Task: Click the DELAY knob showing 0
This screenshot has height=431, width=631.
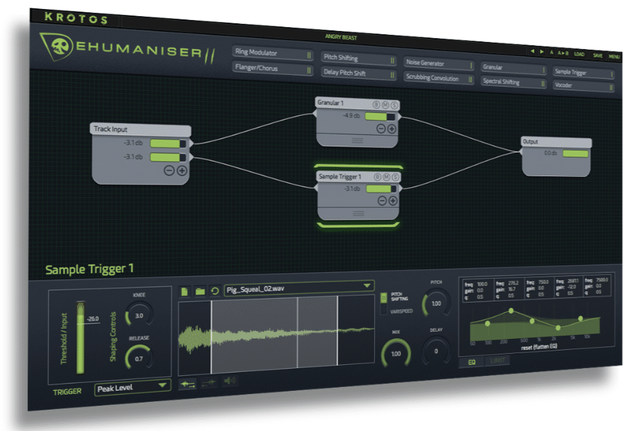Action: point(436,351)
